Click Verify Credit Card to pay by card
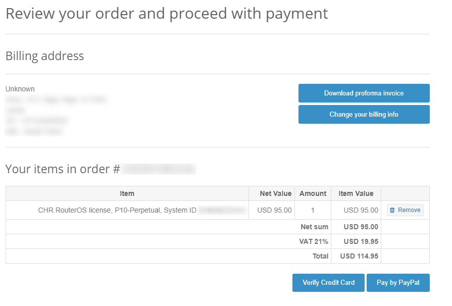The height and width of the screenshot is (306, 452). pyautogui.click(x=328, y=282)
